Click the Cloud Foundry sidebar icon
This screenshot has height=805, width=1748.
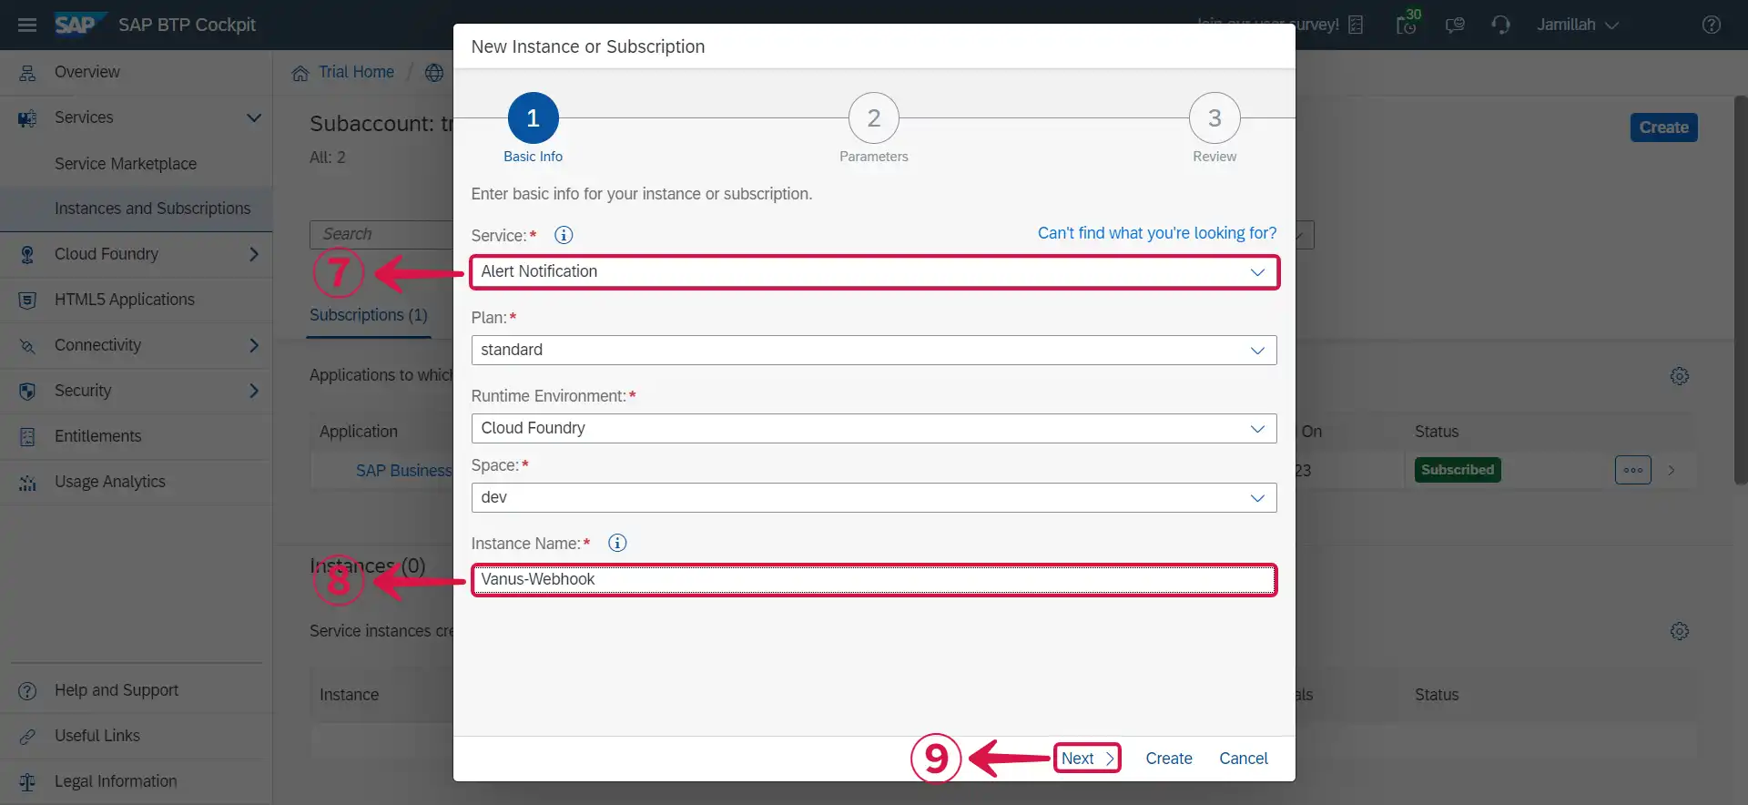[x=27, y=254]
